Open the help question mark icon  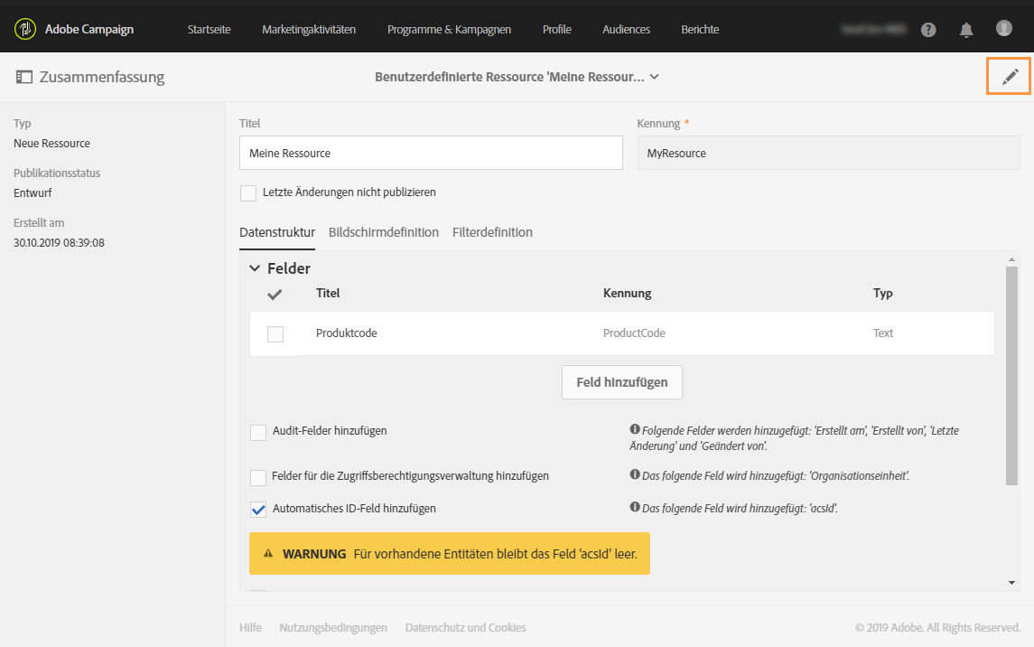pos(928,30)
